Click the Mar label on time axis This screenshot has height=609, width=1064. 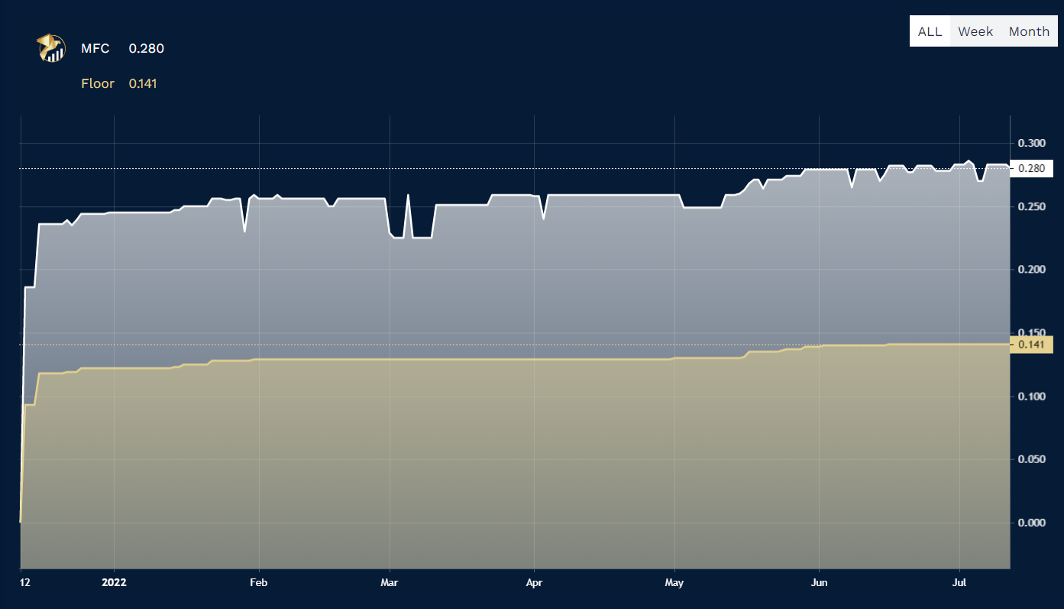tap(390, 582)
